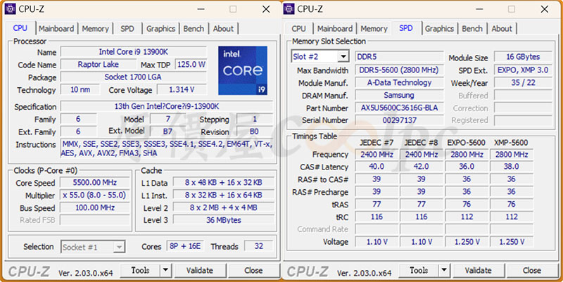Image resolution: width=563 pixels, height=282 pixels.
Task: Click the EXPO-5600 CAS# Latency 36.0 cell
Action: coord(467,167)
